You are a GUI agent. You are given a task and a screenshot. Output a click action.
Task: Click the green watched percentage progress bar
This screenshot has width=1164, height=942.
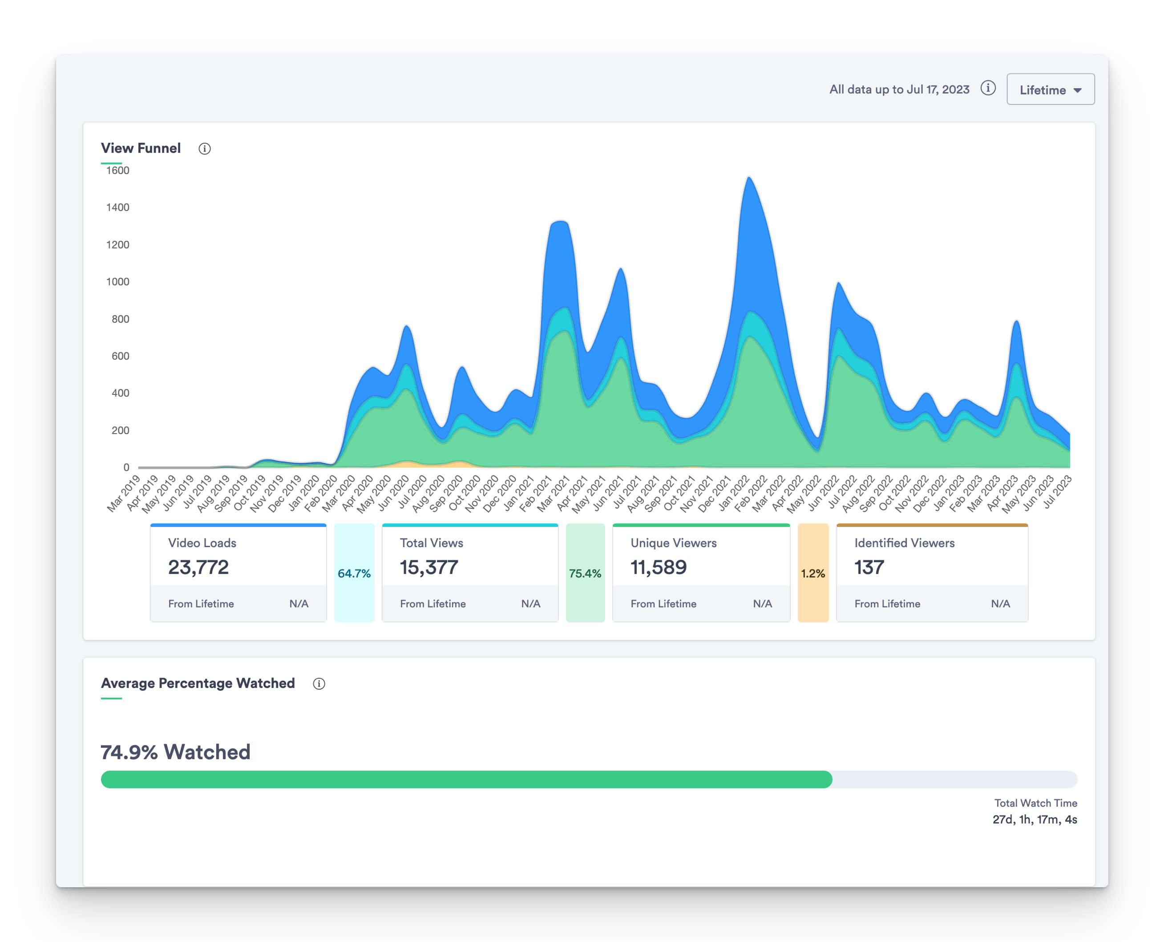[x=466, y=779]
